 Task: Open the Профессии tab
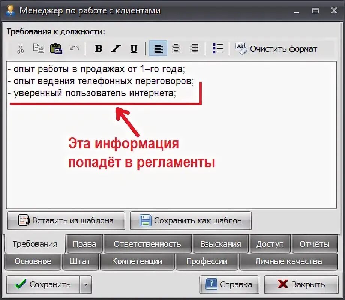207,261
